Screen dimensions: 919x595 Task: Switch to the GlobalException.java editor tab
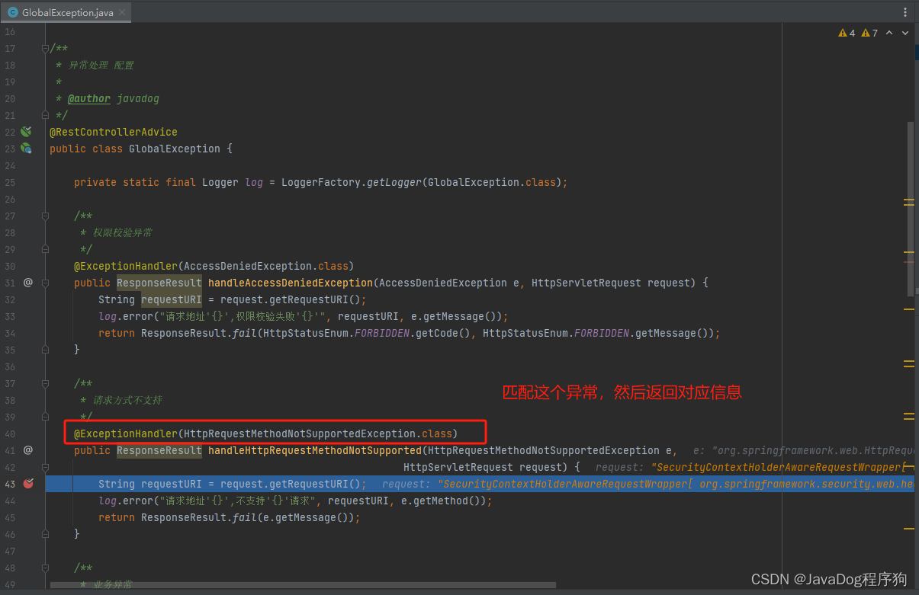click(x=66, y=12)
